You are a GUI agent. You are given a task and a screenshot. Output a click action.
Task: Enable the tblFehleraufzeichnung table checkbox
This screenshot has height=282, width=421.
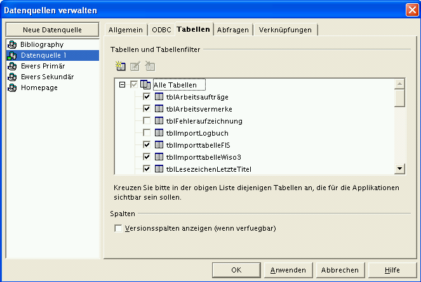pos(147,121)
